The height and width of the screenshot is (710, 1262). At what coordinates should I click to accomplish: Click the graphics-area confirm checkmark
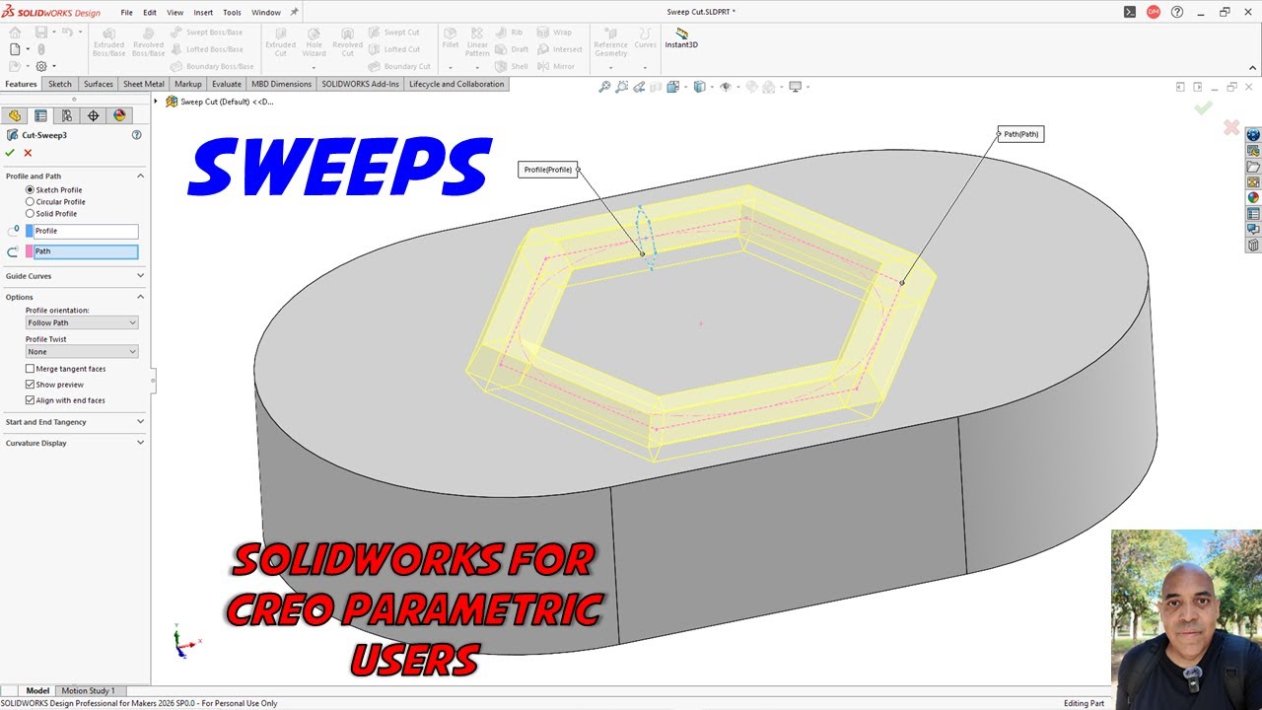pos(1203,107)
